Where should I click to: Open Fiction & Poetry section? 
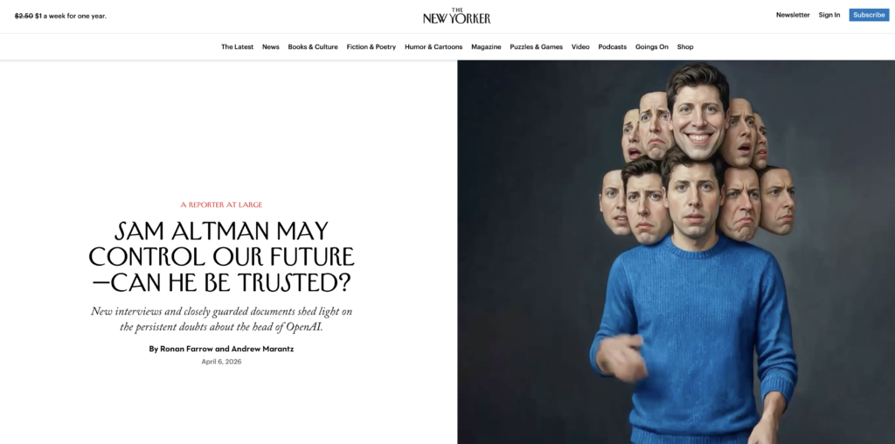pos(371,47)
